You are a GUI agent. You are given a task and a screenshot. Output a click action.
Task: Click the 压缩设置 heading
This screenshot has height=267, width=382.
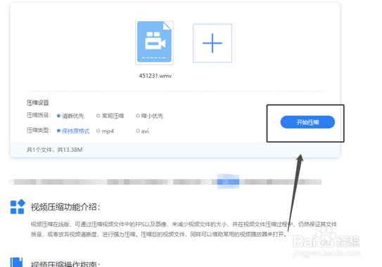[x=38, y=103]
